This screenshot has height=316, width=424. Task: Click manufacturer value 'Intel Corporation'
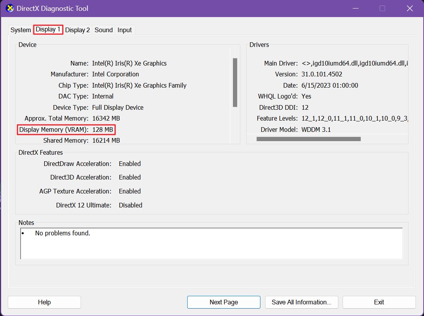coord(115,74)
